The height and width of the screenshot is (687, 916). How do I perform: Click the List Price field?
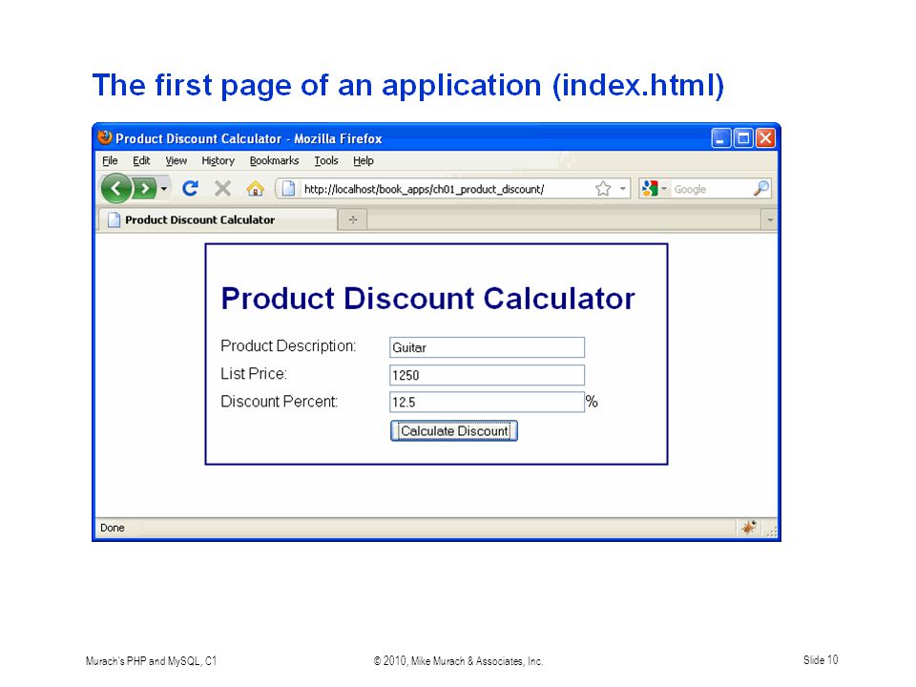point(487,375)
